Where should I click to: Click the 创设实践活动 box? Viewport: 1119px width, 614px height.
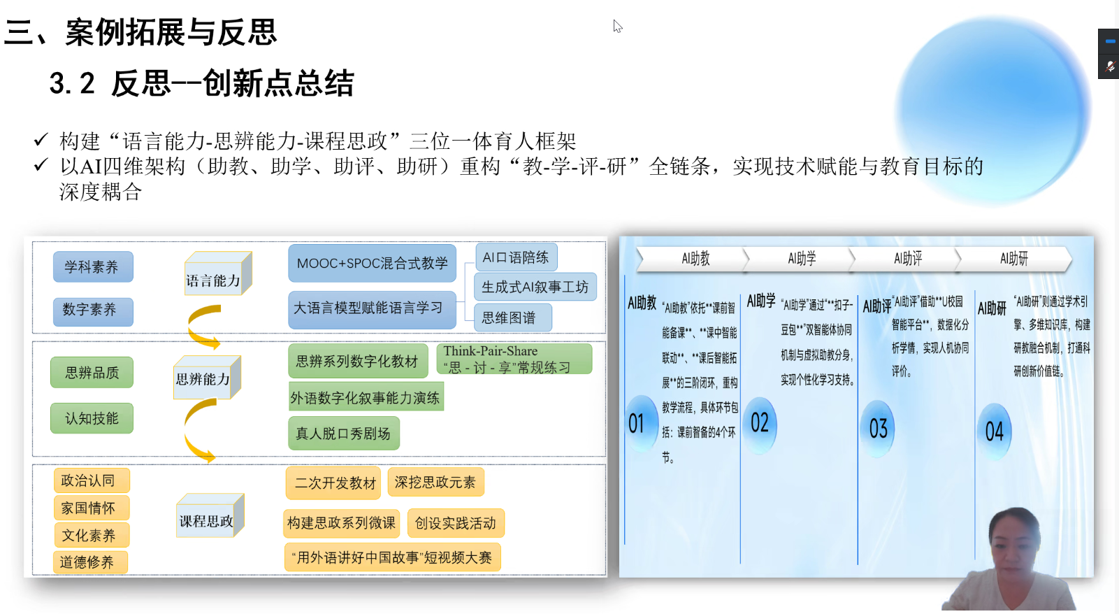tap(456, 523)
